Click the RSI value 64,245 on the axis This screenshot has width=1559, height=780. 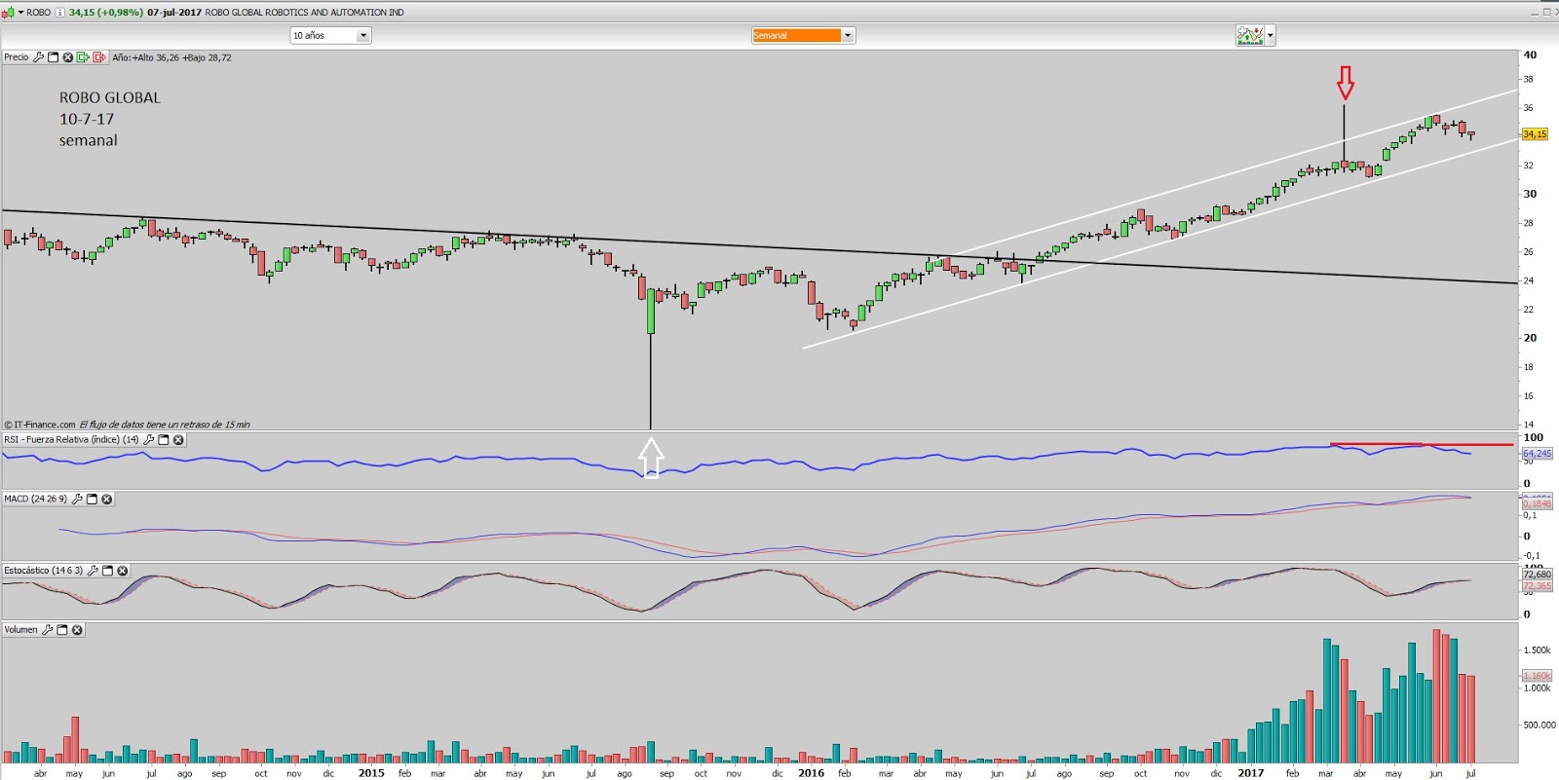click(1537, 454)
